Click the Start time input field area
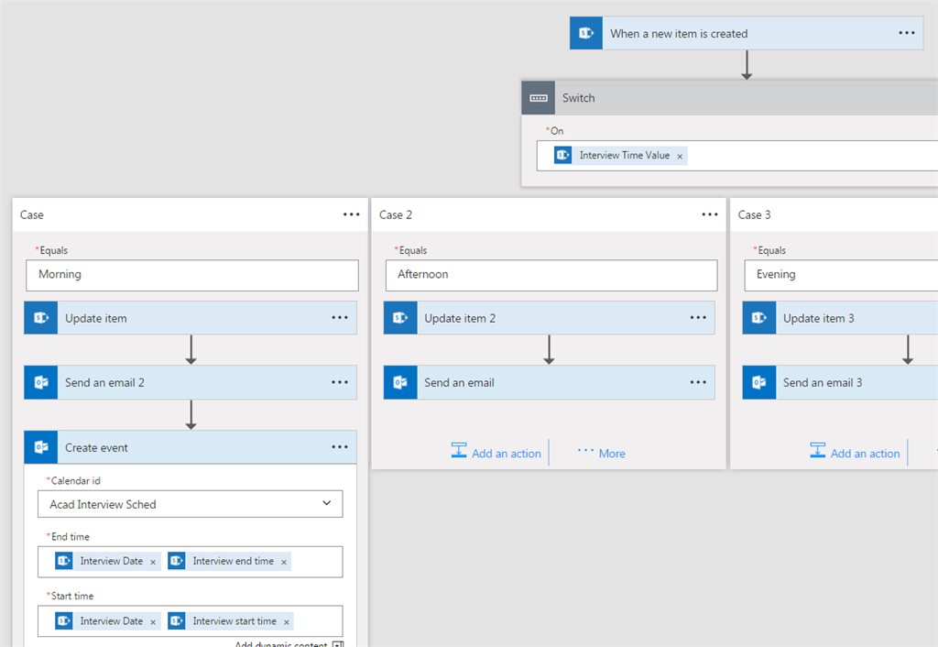Viewport: 938px width, 647px height. [191, 621]
